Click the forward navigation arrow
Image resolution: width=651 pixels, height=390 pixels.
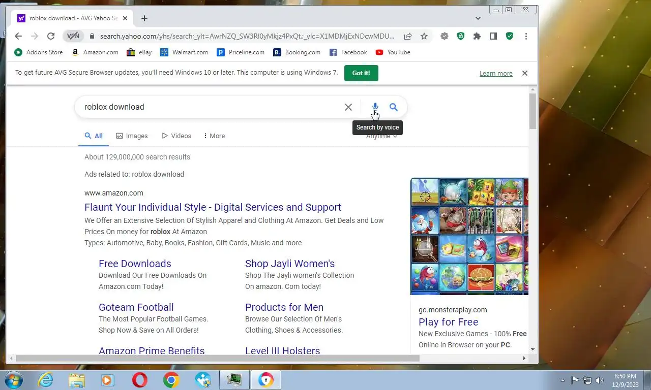pyautogui.click(x=35, y=36)
